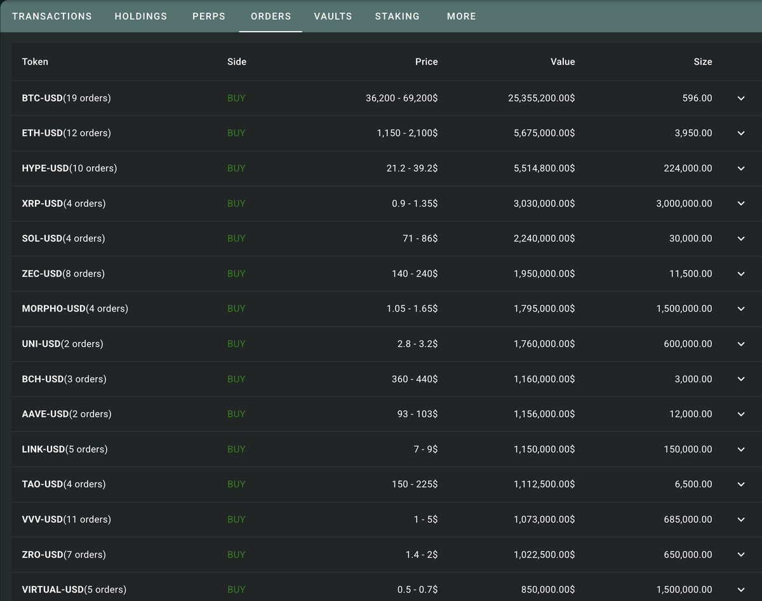762x601 pixels.
Task: Show ZEC-USD orders via chevron
Action: (x=740, y=274)
